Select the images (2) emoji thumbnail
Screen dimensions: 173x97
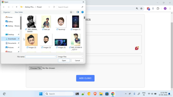(31, 40)
